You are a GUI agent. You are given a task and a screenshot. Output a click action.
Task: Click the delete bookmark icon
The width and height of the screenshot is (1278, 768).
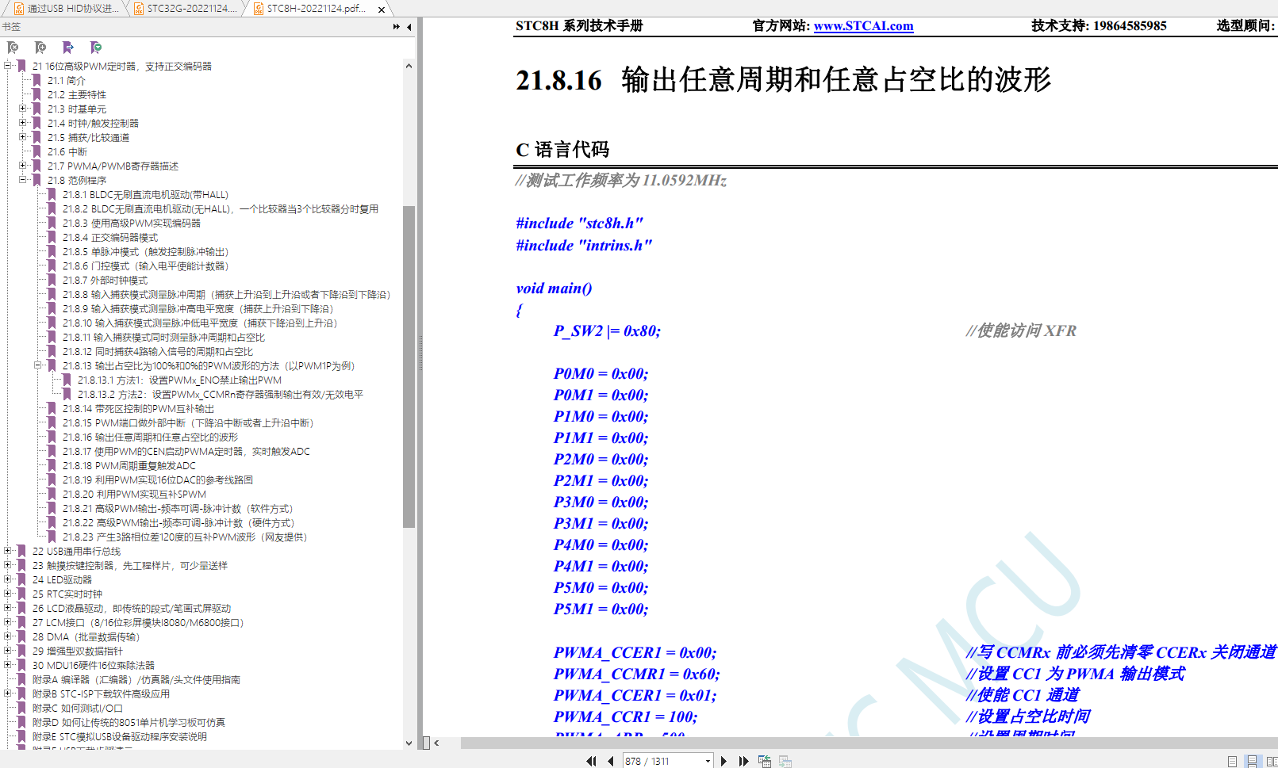click(13, 48)
